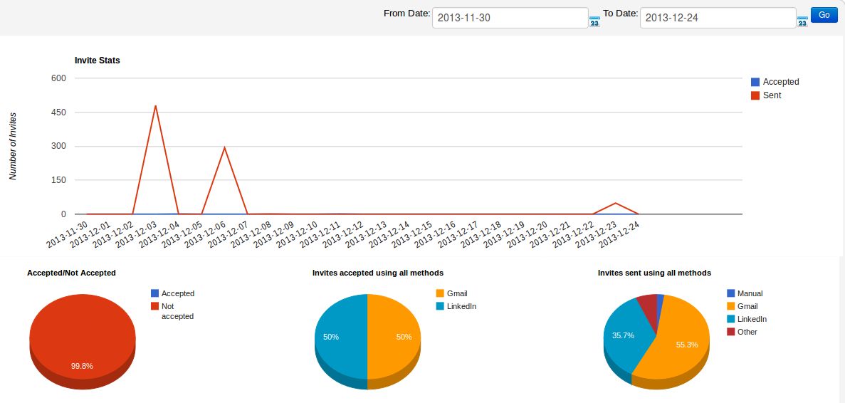The width and height of the screenshot is (845, 403).
Task: Open the To Date calendar picker icon
Action: click(x=802, y=21)
